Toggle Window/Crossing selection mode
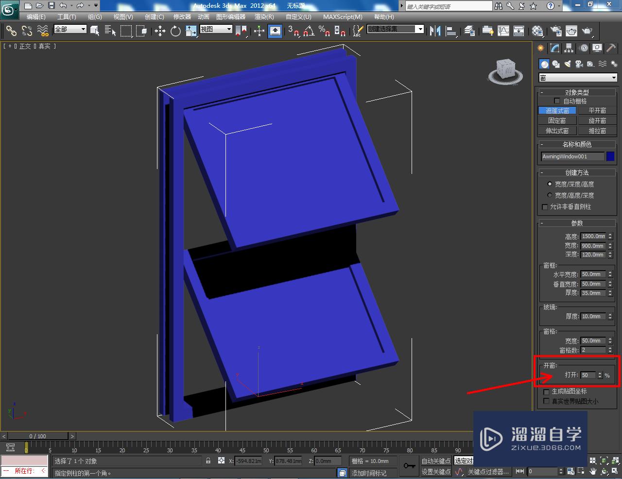 click(141, 31)
